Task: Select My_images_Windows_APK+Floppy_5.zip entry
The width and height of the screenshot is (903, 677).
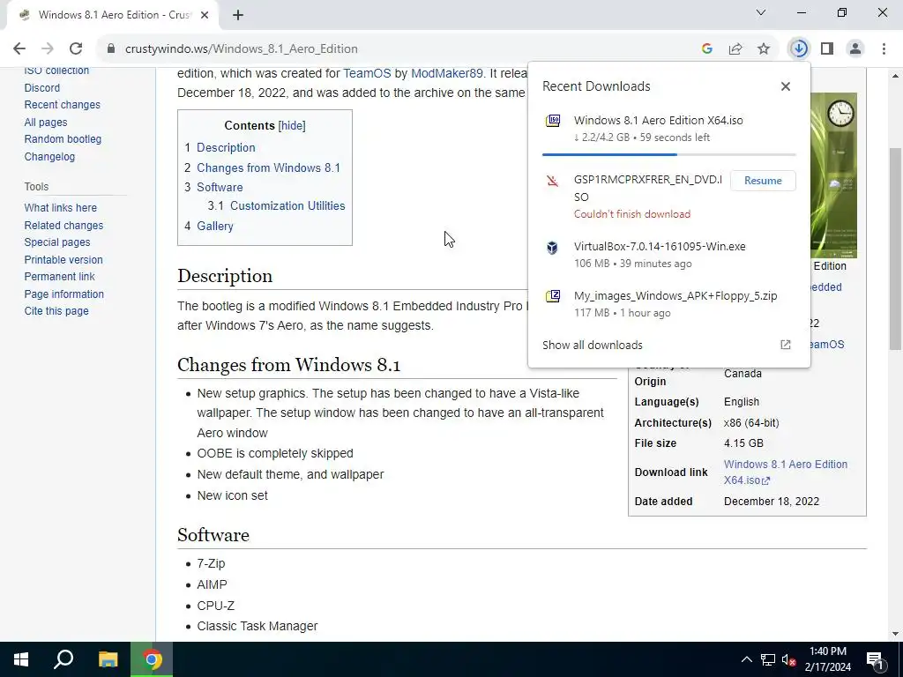Action: tap(668, 304)
